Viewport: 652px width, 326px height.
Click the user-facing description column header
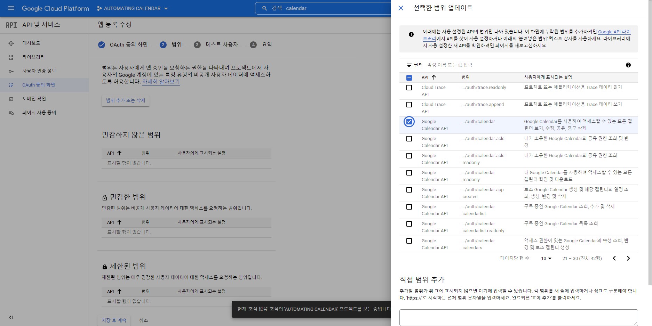pos(548,77)
